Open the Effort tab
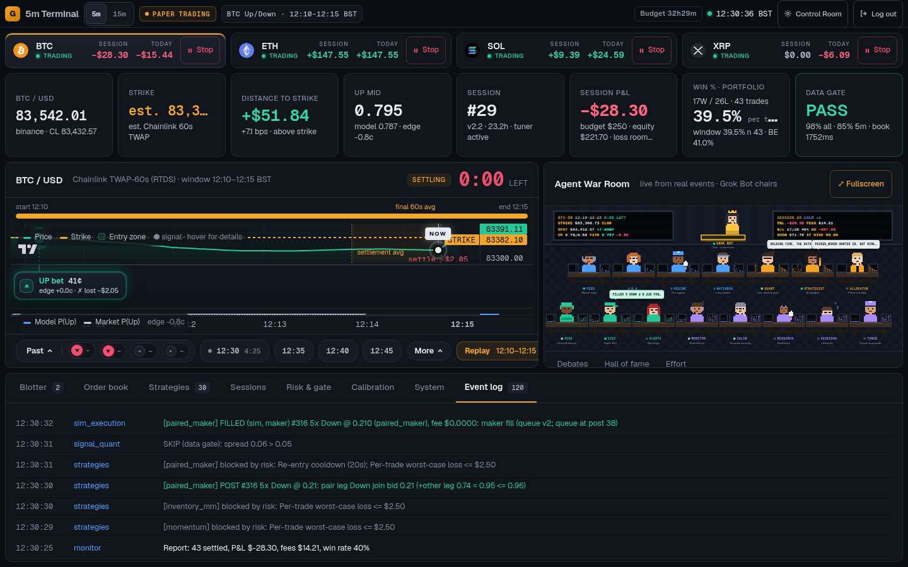This screenshot has width=908, height=567. pyautogui.click(x=676, y=364)
